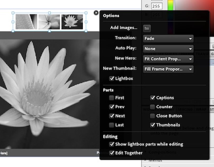Enable the Close Button checkbox
214x167 pixels.
[152, 116]
